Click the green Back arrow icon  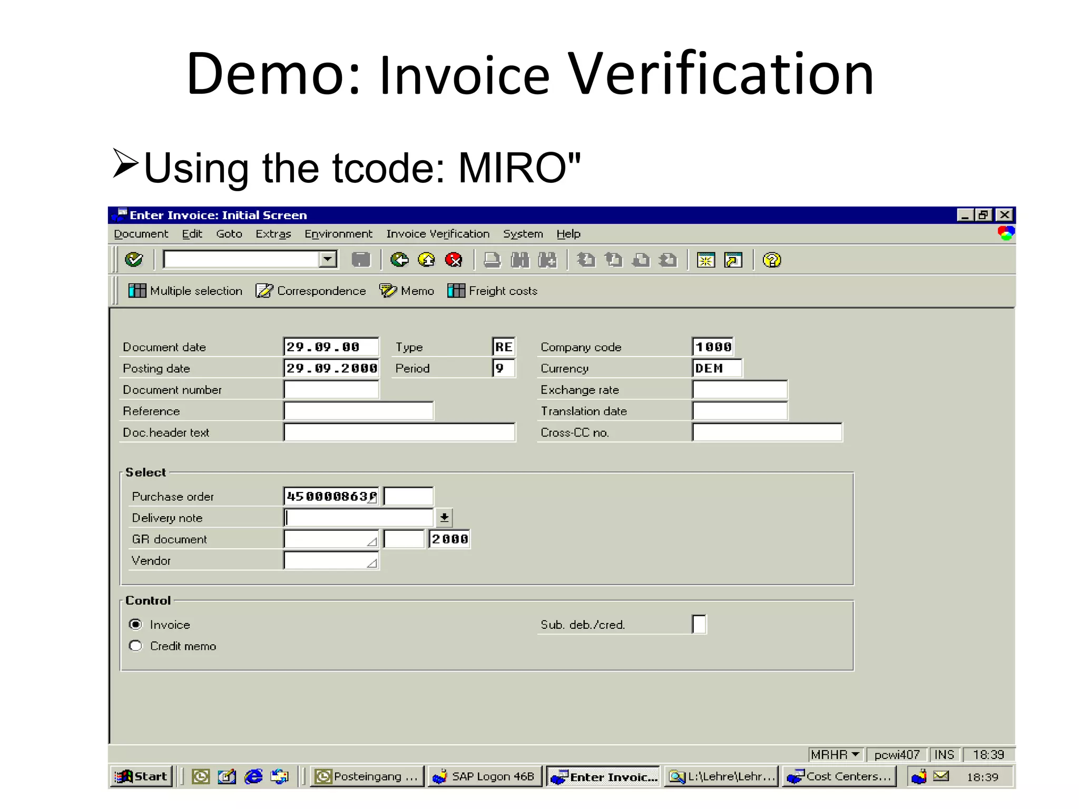[399, 260]
